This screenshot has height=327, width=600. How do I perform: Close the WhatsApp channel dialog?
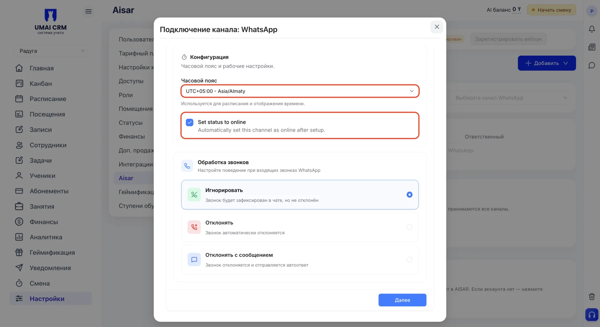(x=437, y=27)
